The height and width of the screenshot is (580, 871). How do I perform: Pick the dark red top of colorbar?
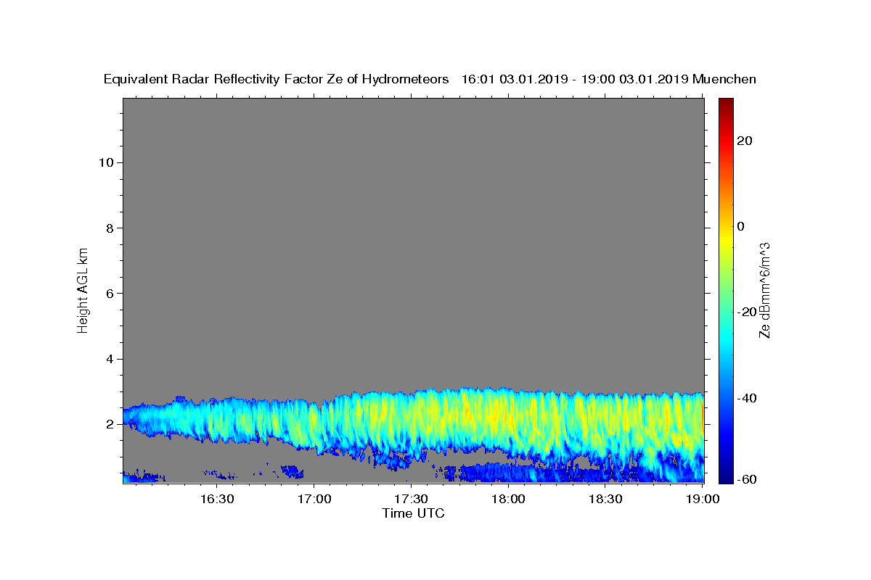(726, 103)
